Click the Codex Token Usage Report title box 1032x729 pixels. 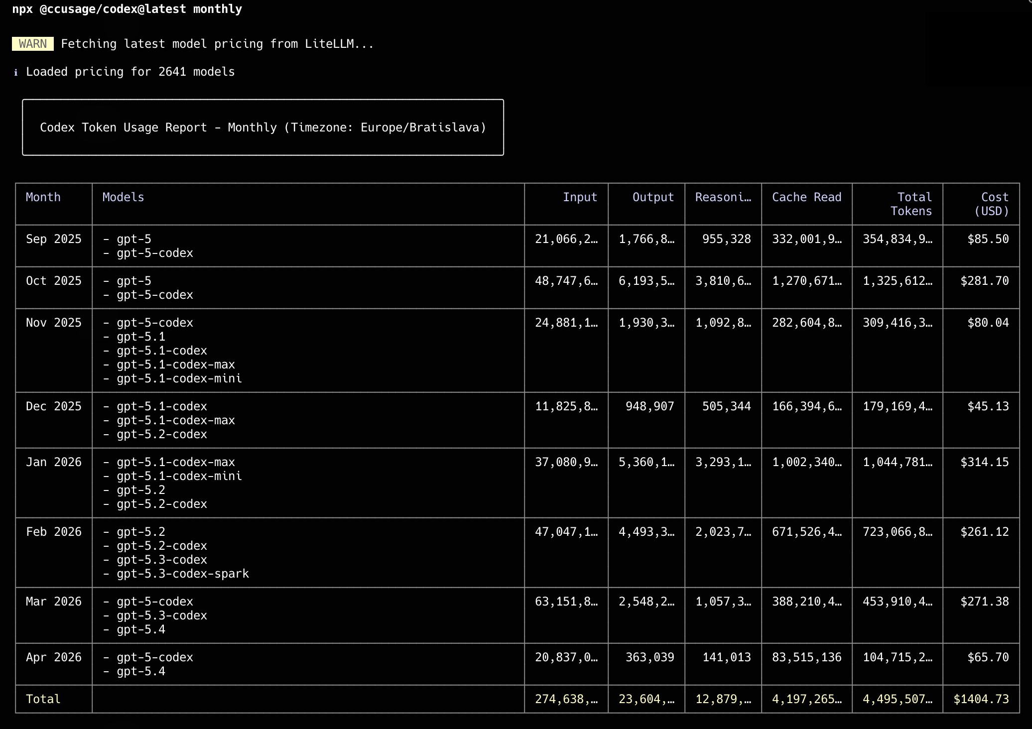(263, 127)
